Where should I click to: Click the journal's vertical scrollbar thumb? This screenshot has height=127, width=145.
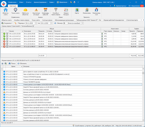pos(143,73)
